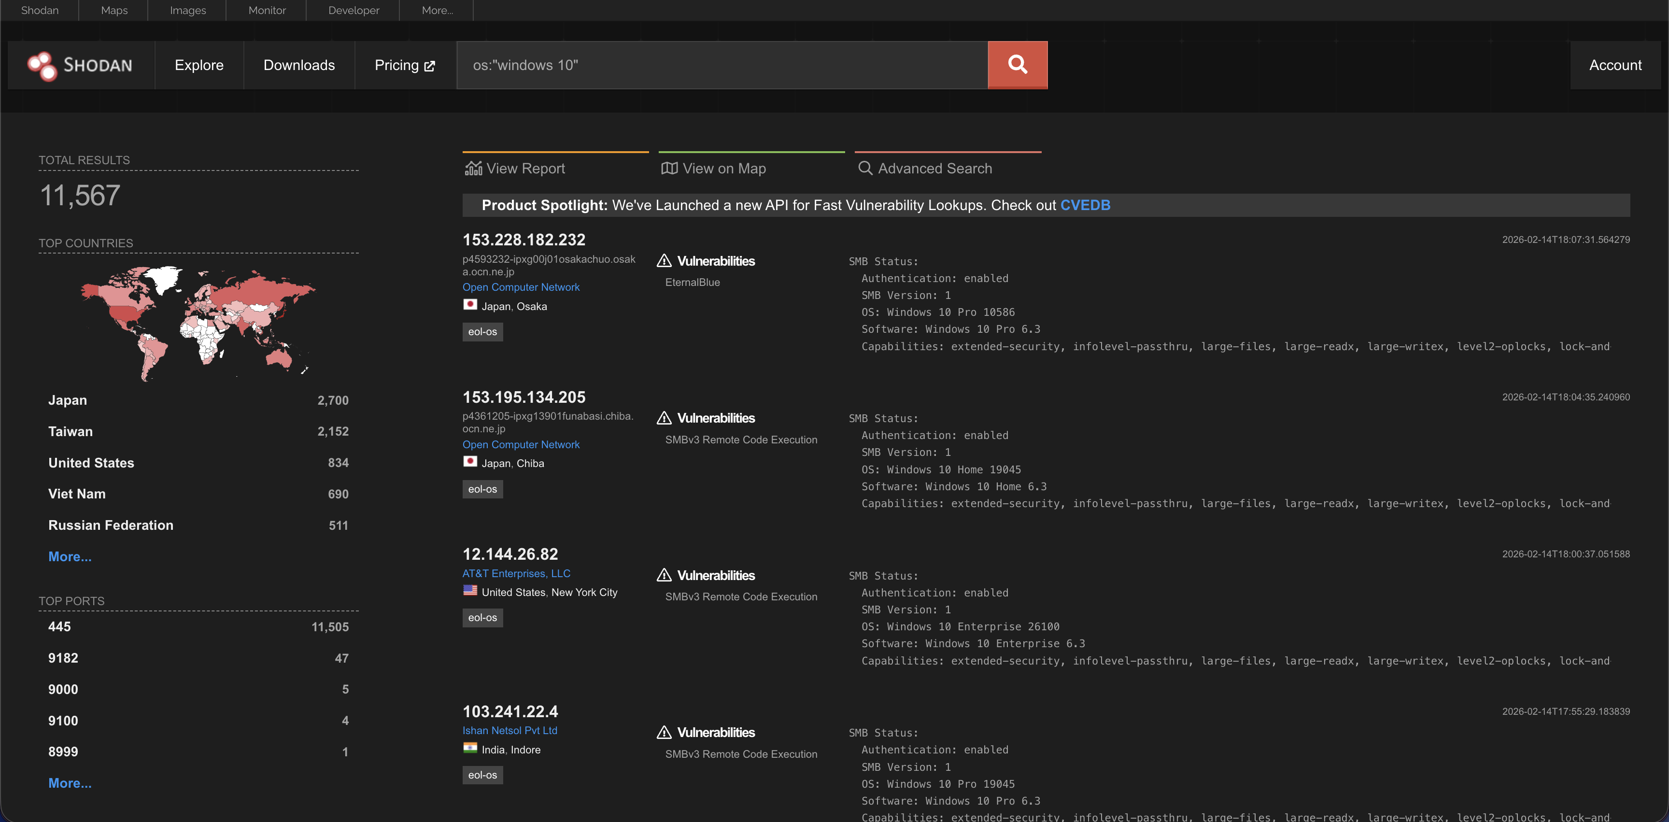
Task: Click the View Report chart icon
Action: [473, 169]
